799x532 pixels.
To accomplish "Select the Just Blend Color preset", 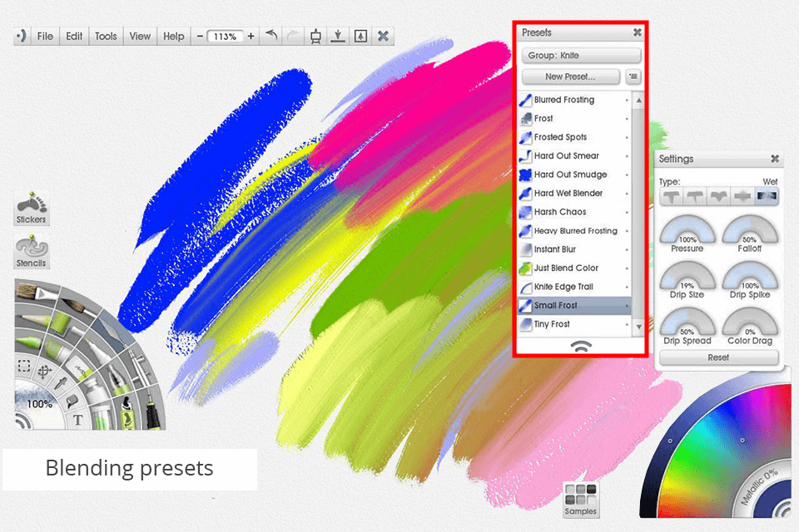I will pos(574,268).
